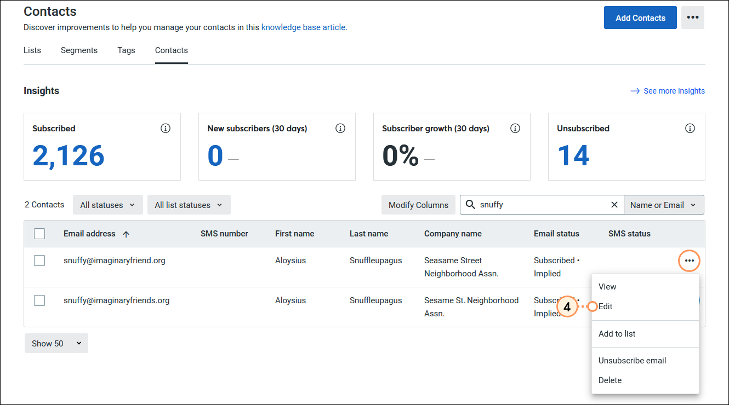
Task: Toggle the select-all contacts checkbox
Action: 39,234
